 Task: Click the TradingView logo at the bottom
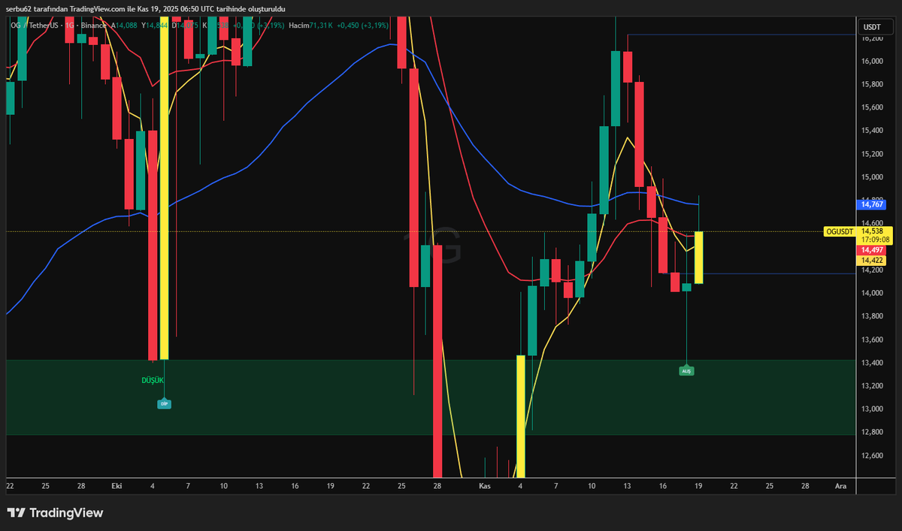pos(55,513)
